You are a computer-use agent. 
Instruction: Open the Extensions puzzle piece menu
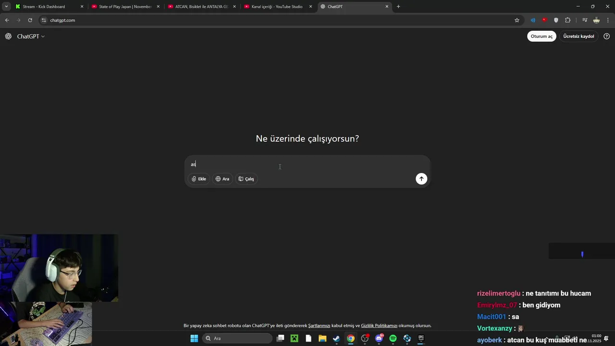(x=568, y=20)
